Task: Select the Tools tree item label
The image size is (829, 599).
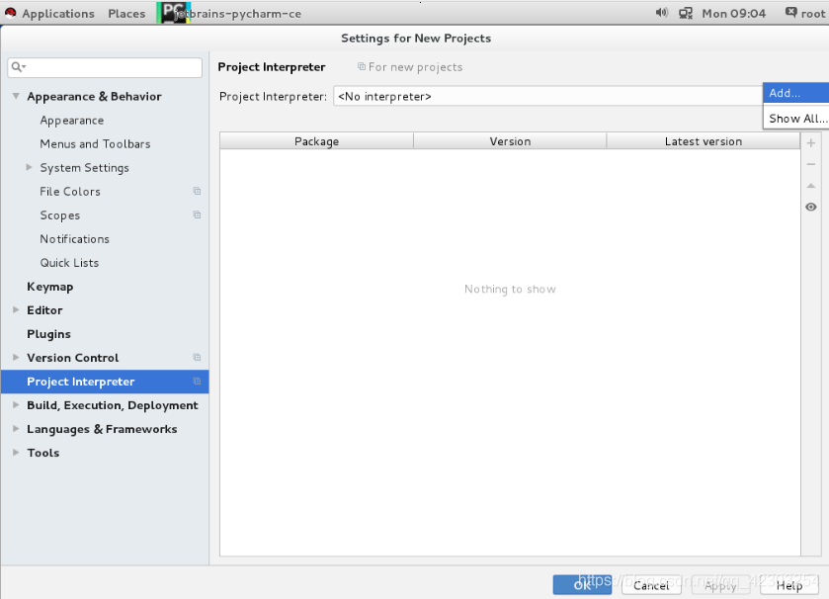Action: click(42, 453)
